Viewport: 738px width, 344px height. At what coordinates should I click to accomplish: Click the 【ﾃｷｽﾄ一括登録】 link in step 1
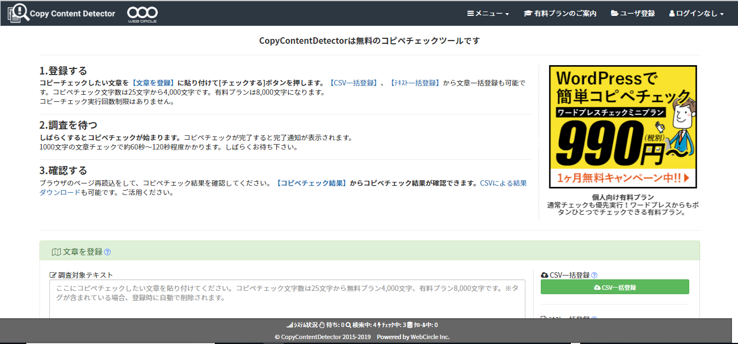[415, 83]
